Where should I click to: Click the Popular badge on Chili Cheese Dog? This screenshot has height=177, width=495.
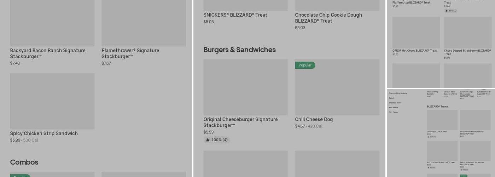305,65
